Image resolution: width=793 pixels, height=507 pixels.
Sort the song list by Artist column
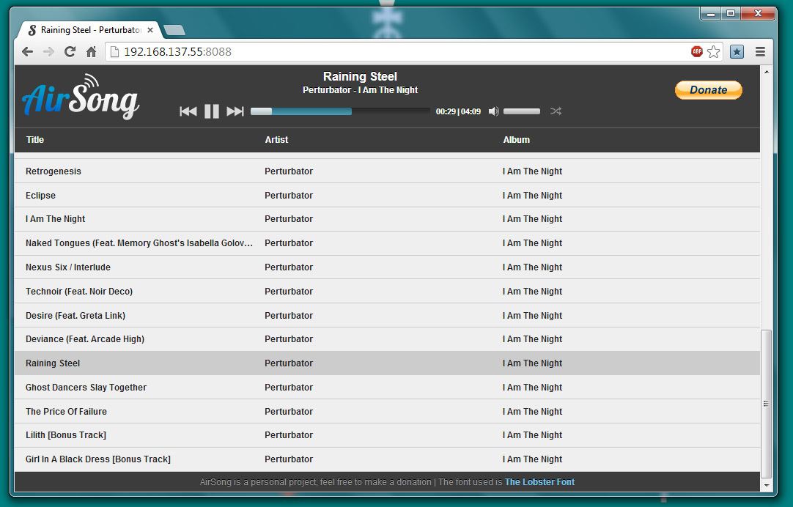(276, 140)
